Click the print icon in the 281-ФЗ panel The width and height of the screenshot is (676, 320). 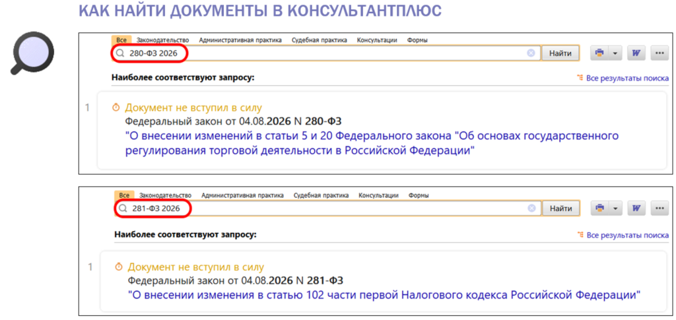(599, 208)
